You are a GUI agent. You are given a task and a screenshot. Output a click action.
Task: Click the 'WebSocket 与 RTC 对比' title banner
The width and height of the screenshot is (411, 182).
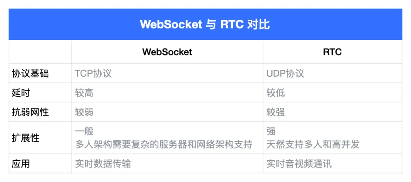(205, 25)
